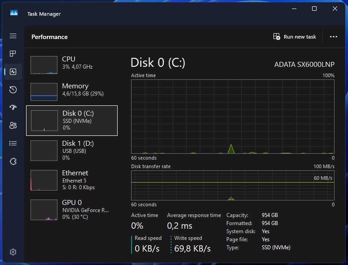The image size is (348, 265).
Task: Open the Details list page icon
Action: (x=13, y=143)
